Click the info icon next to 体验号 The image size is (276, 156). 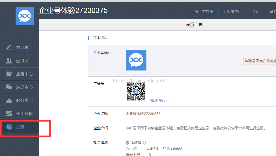[145, 143]
